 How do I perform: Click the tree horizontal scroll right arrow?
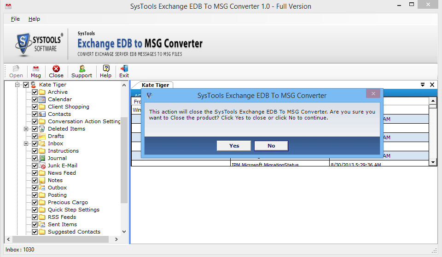pyautogui.click(x=116, y=239)
